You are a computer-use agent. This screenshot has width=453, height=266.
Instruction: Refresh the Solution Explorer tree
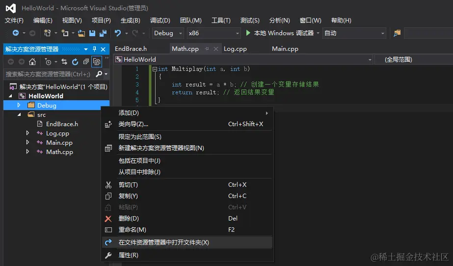click(75, 62)
